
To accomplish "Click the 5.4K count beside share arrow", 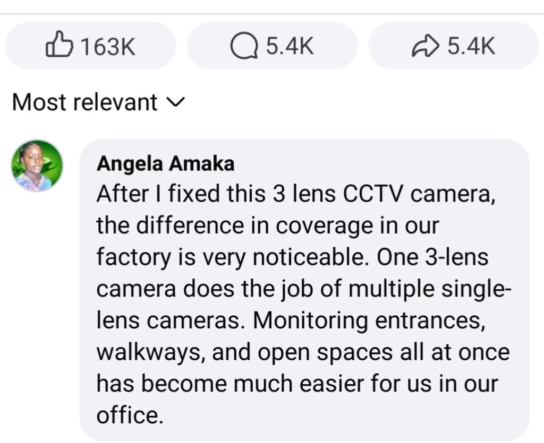I will (471, 47).
